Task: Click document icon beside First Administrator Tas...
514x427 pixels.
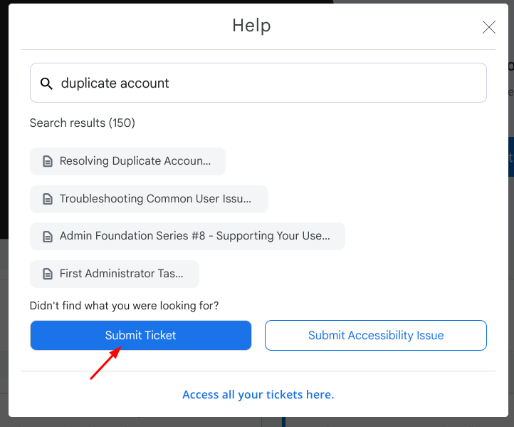Action: [x=48, y=274]
